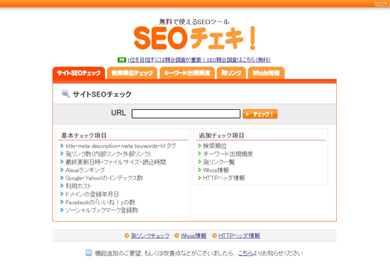This screenshot has height=273, width=390.
Task: Click the magnifier icon beside サイトSEOチェック heading
Action: (x=66, y=94)
